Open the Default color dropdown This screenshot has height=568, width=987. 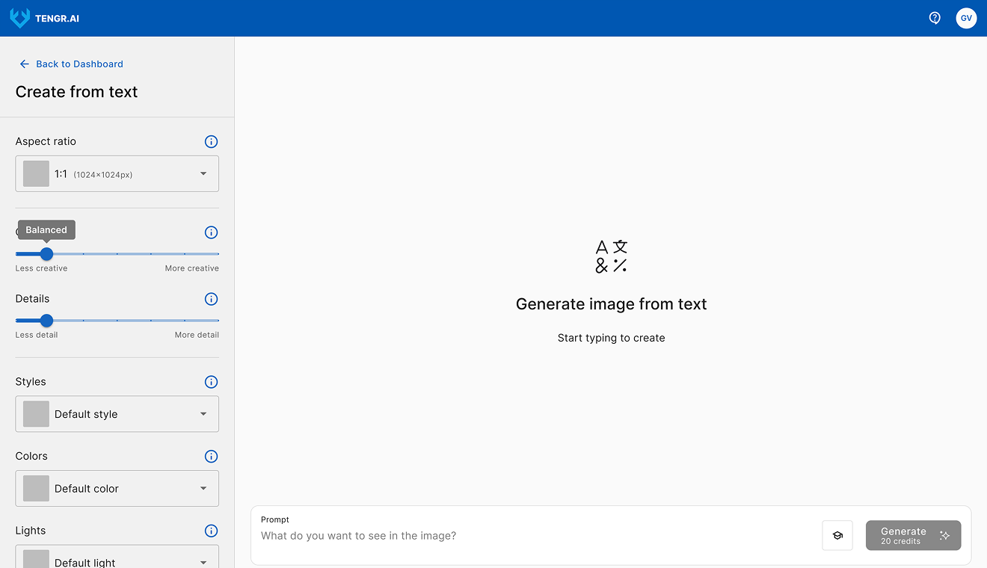point(117,488)
